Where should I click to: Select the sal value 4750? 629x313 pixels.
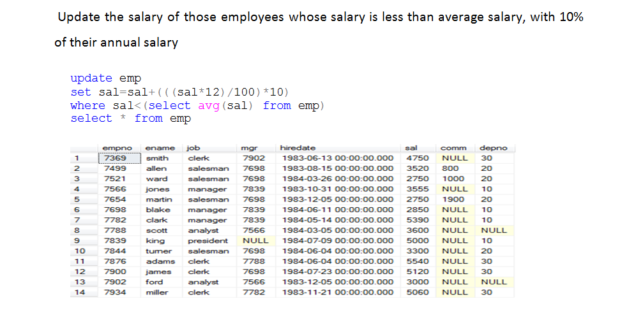pyautogui.click(x=418, y=158)
